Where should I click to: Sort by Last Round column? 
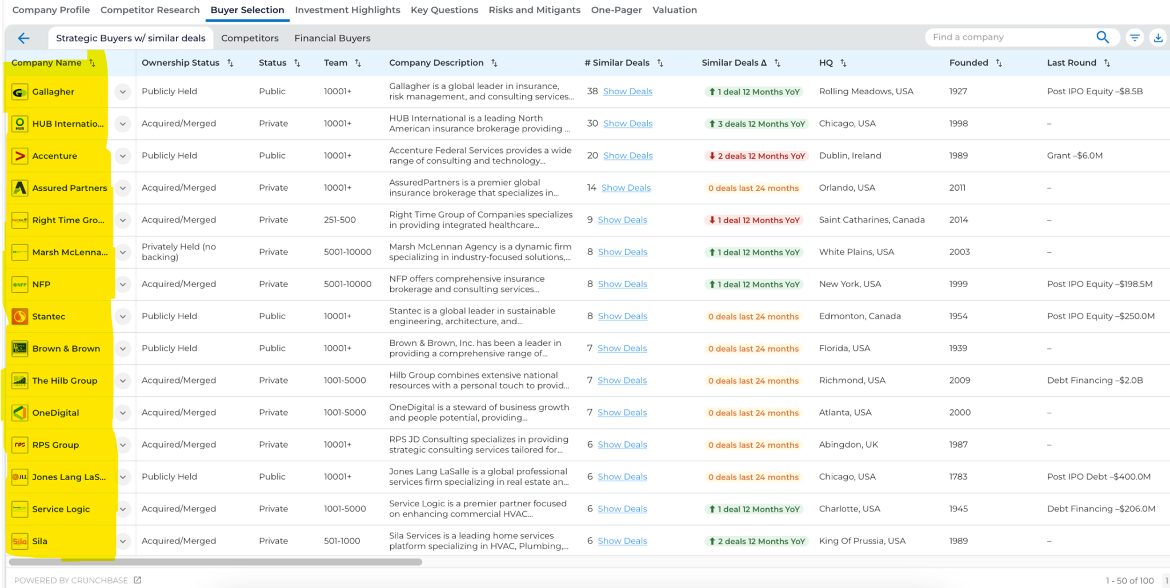[1107, 63]
